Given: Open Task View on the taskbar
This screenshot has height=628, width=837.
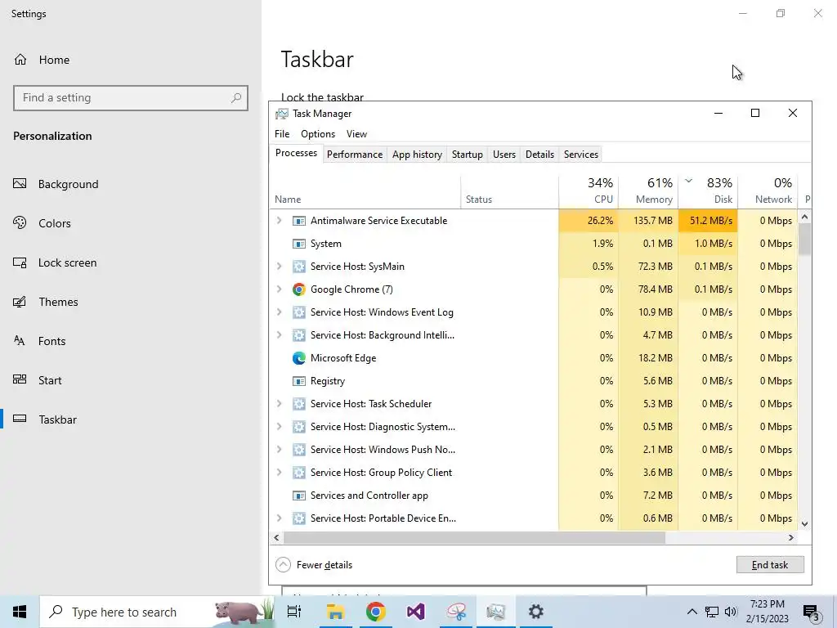Looking at the screenshot, I should point(294,612).
